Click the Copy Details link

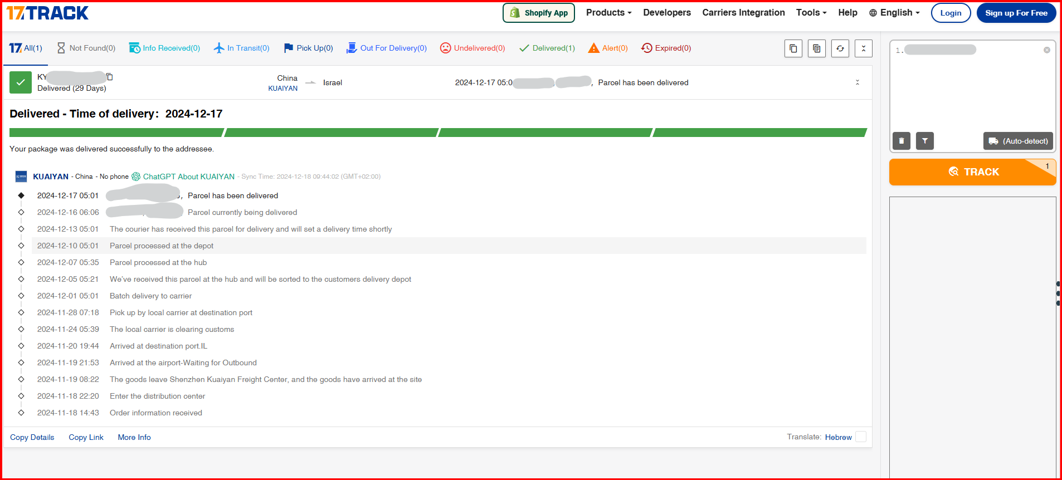point(32,437)
